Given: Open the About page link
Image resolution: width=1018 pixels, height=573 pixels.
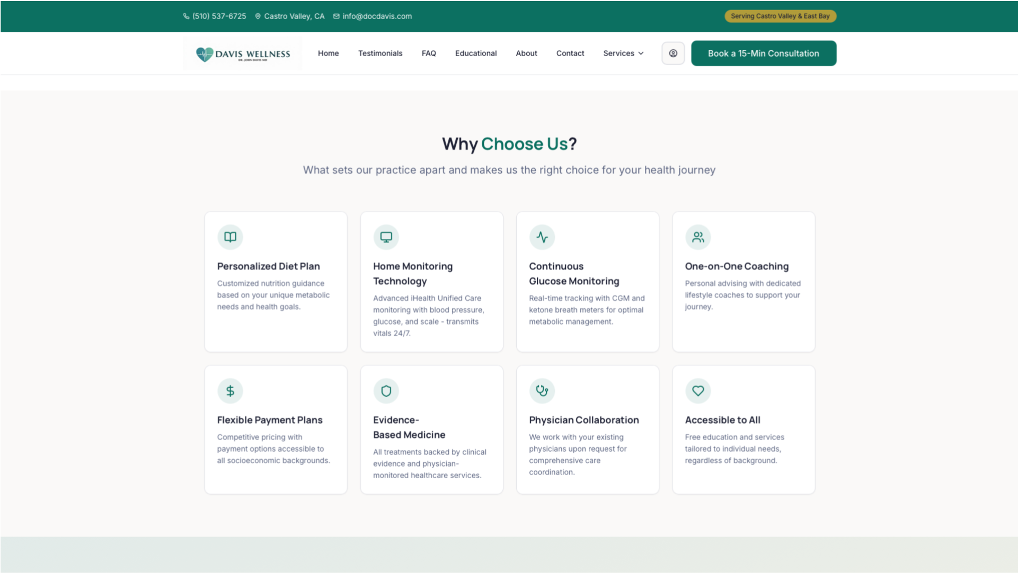Looking at the screenshot, I should pyautogui.click(x=526, y=53).
